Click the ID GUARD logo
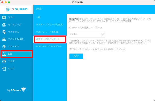The width and height of the screenshot is (155, 101). 17,9
